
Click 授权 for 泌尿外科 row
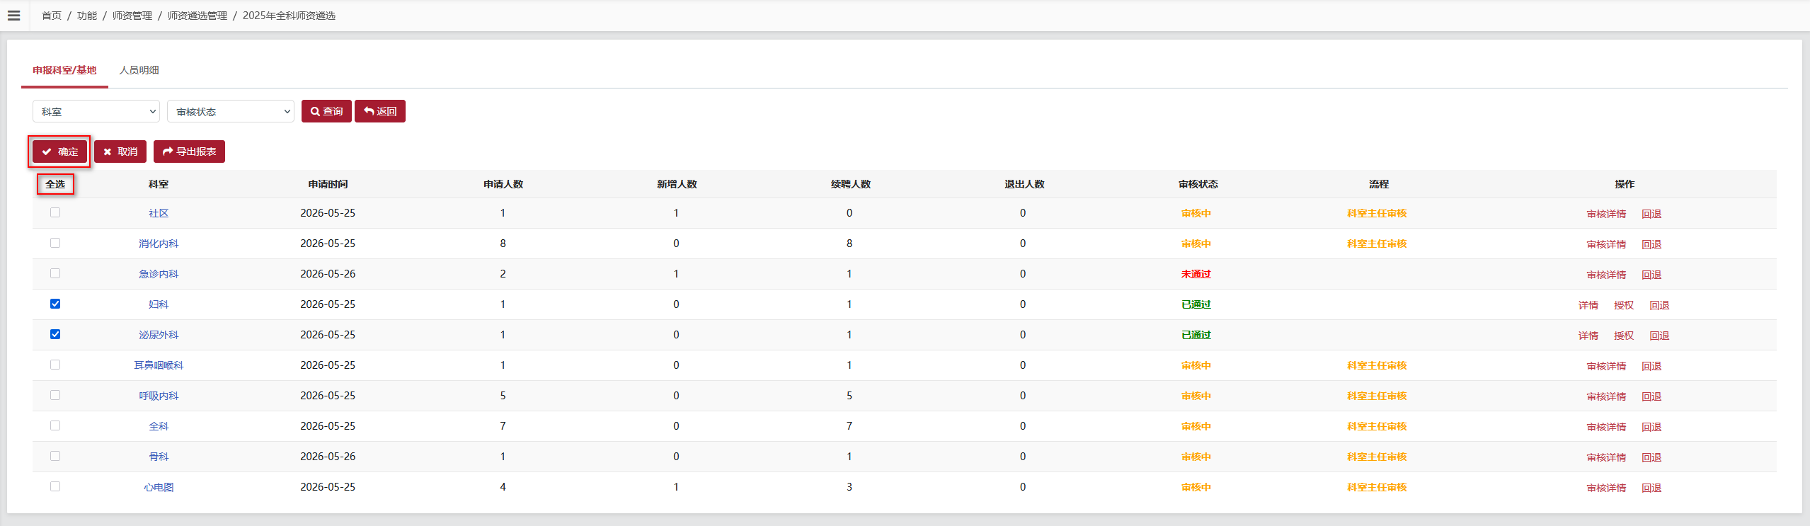(x=1624, y=336)
